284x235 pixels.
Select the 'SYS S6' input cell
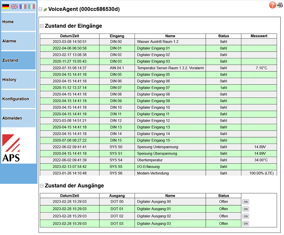pyautogui.click(x=117, y=173)
